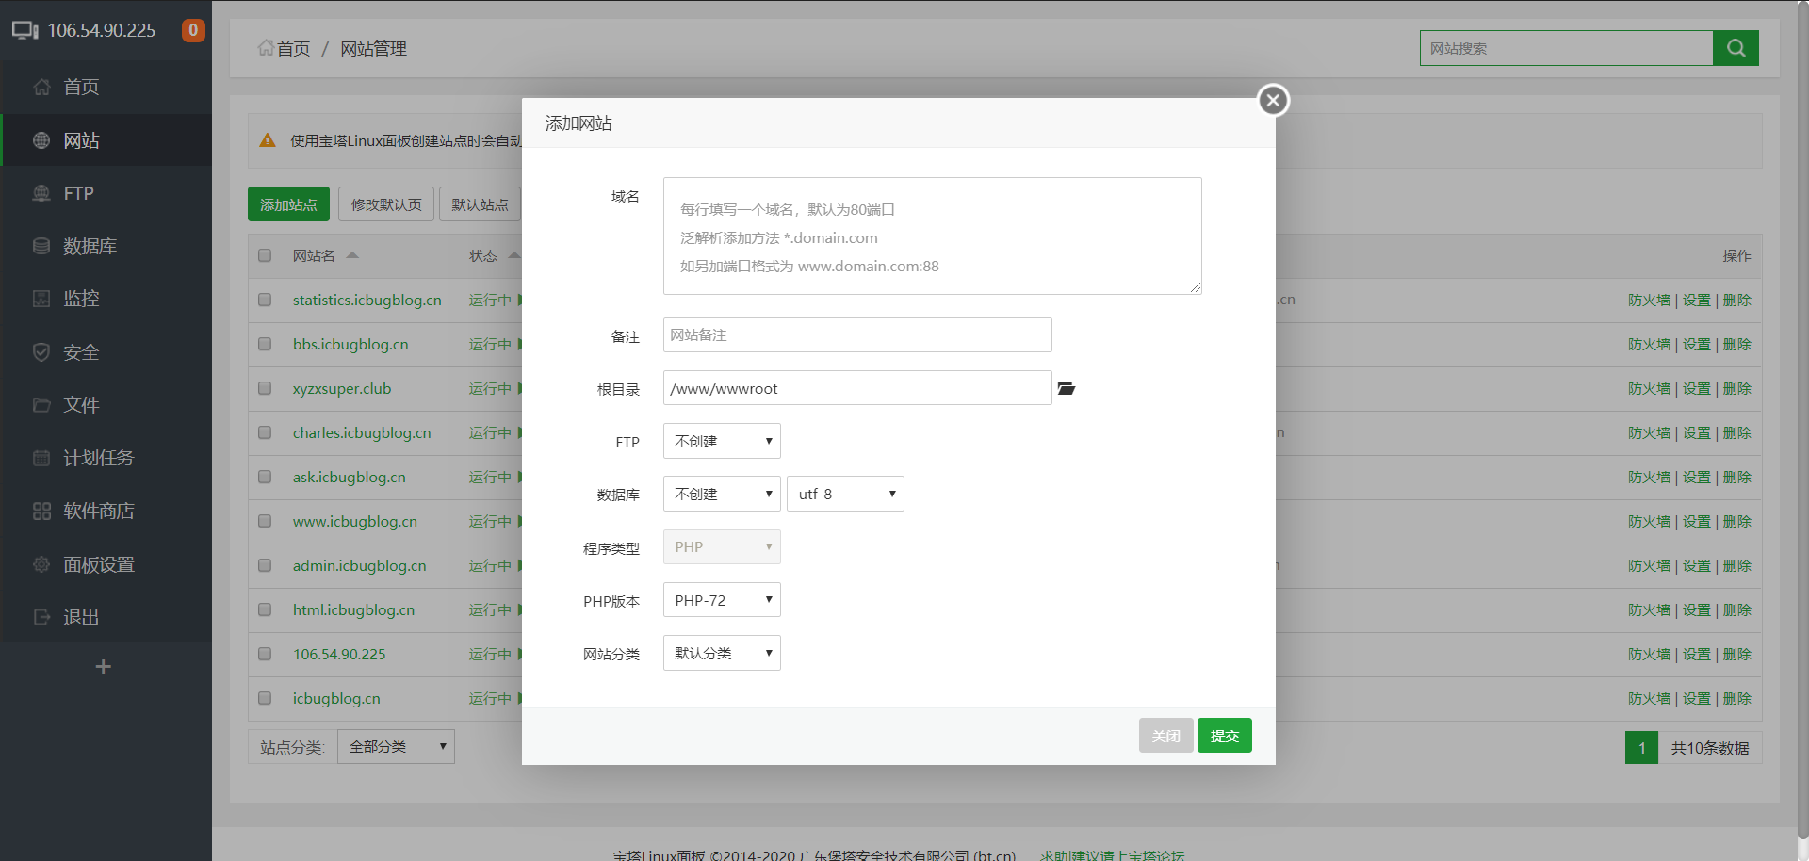Click the logout icon beside 退出

click(41, 617)
